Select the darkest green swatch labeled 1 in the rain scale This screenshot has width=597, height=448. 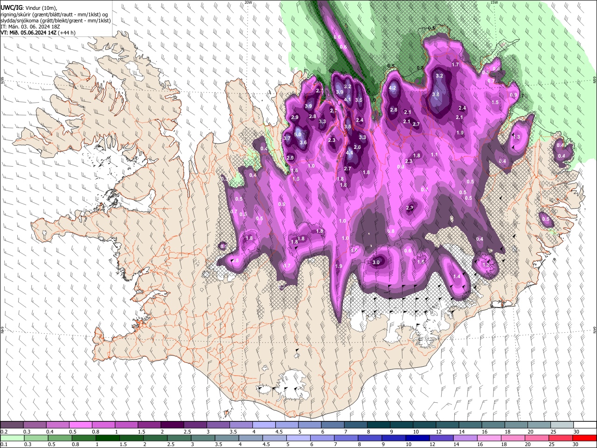pyautogui.click(x=106, y=438)
